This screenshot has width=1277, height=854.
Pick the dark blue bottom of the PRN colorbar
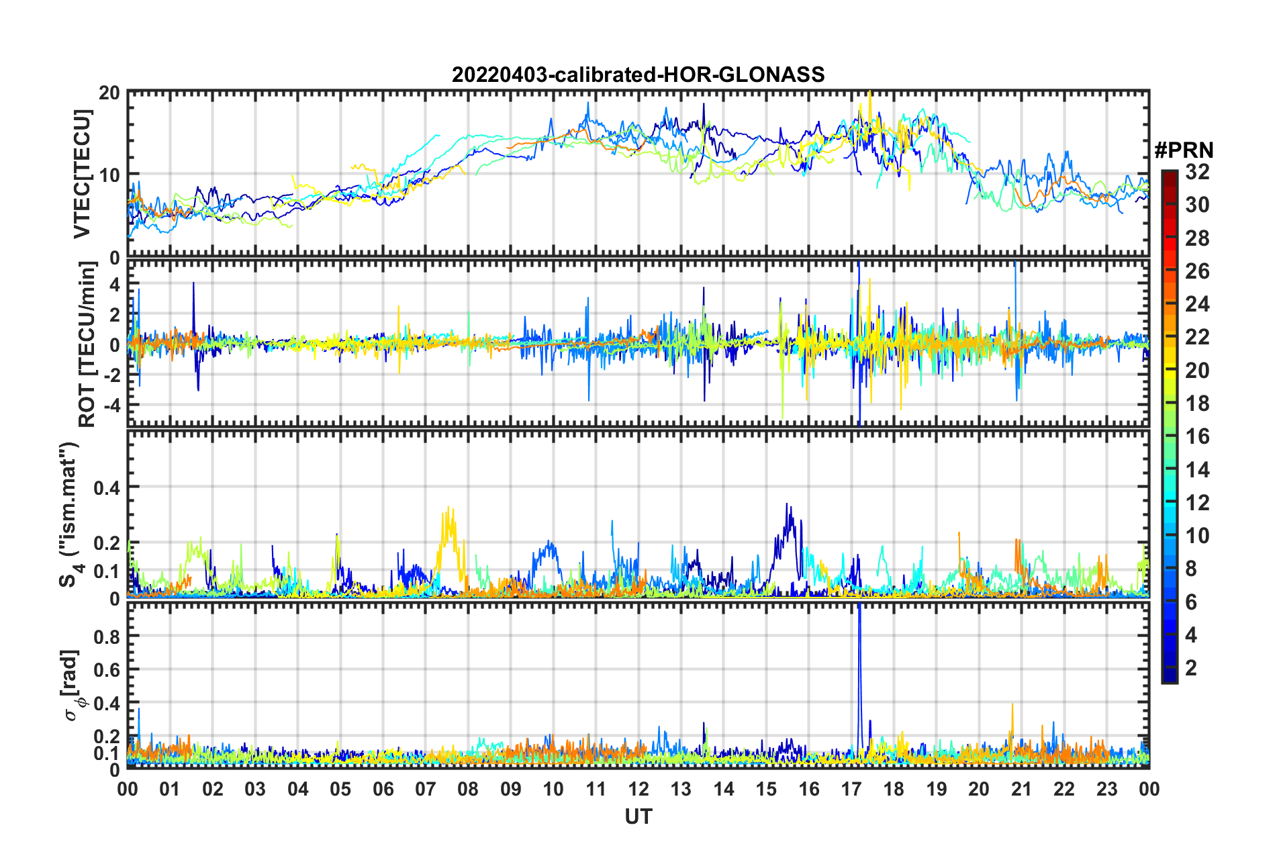point(1169,677)
